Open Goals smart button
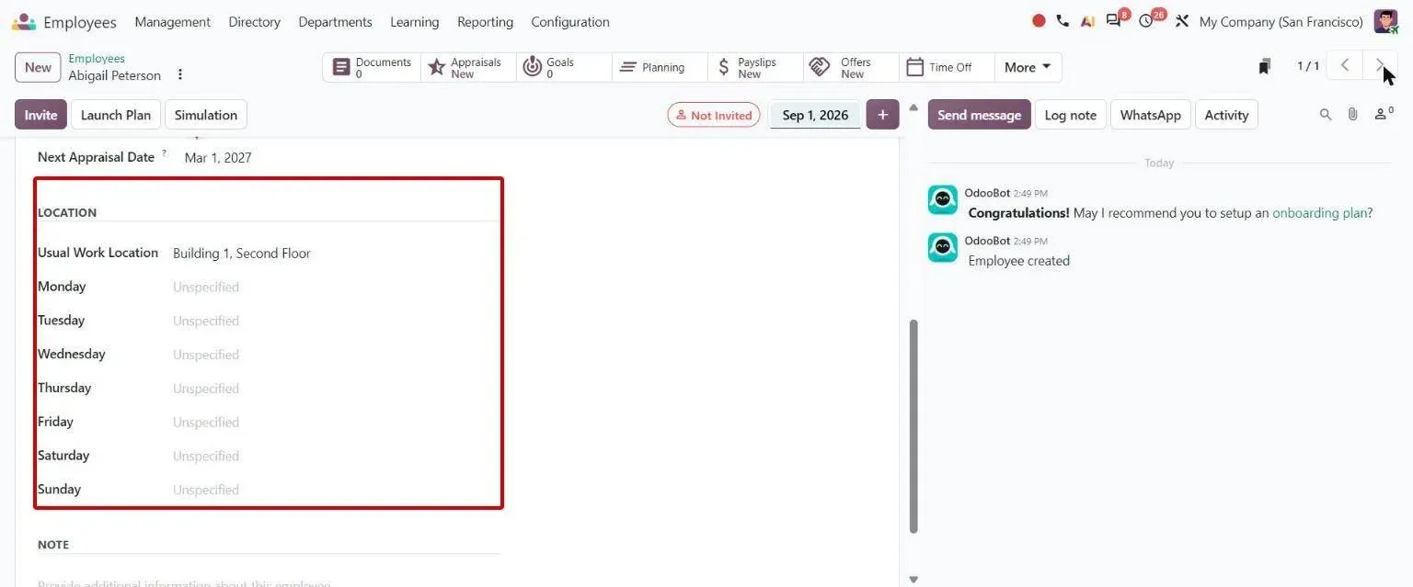The width and height of the screenshot is (1413, 587). [564, 67]
